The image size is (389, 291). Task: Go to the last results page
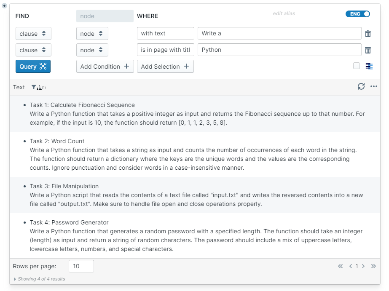[x=373, y=266]
